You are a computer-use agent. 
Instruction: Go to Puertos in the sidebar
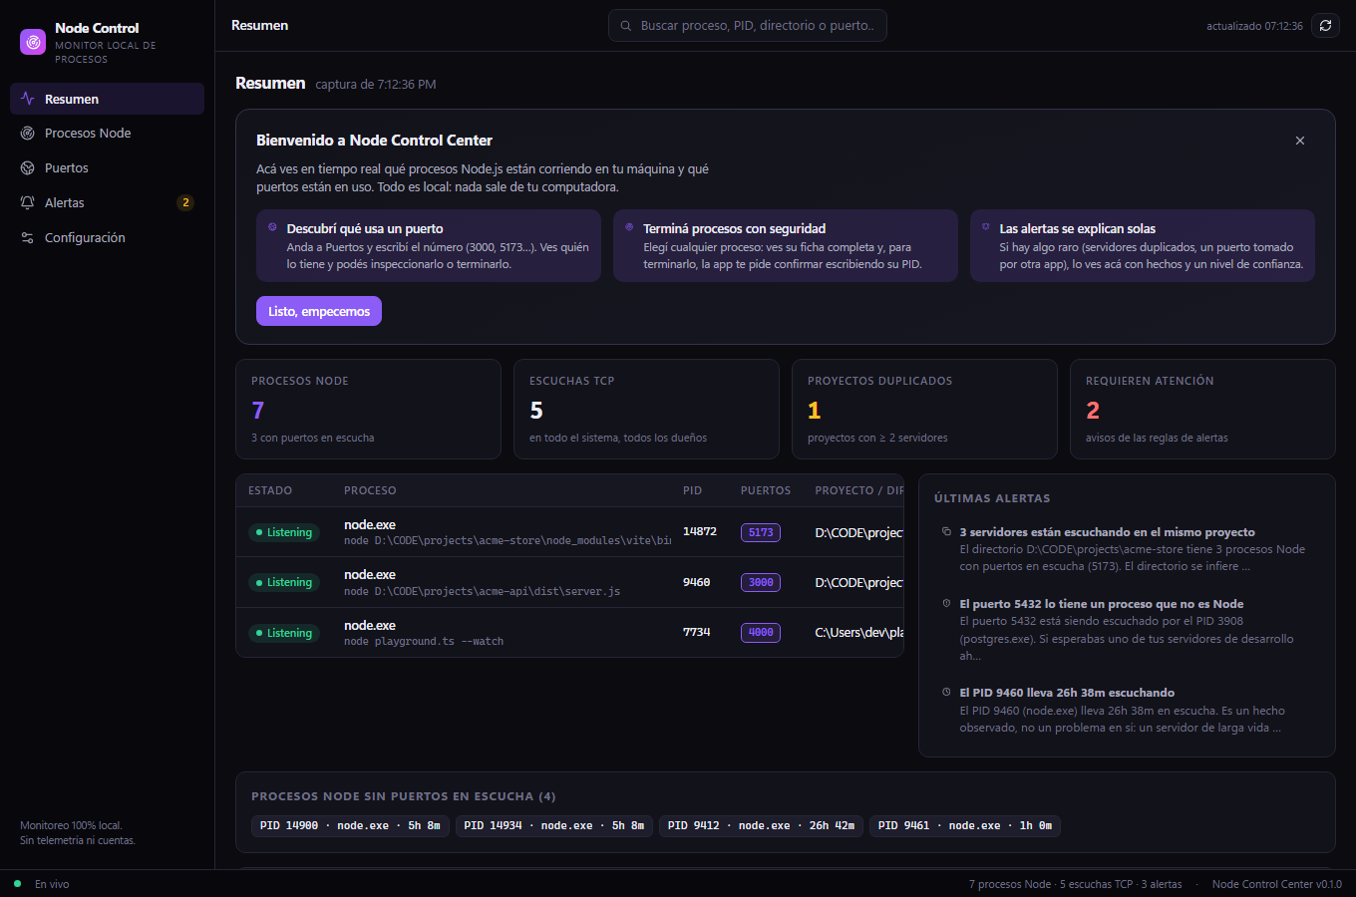pos(107,167)
